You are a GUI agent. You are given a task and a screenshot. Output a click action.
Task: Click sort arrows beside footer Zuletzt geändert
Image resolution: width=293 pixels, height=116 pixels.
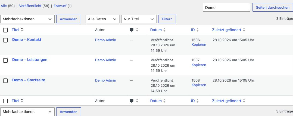coord(244,101)
